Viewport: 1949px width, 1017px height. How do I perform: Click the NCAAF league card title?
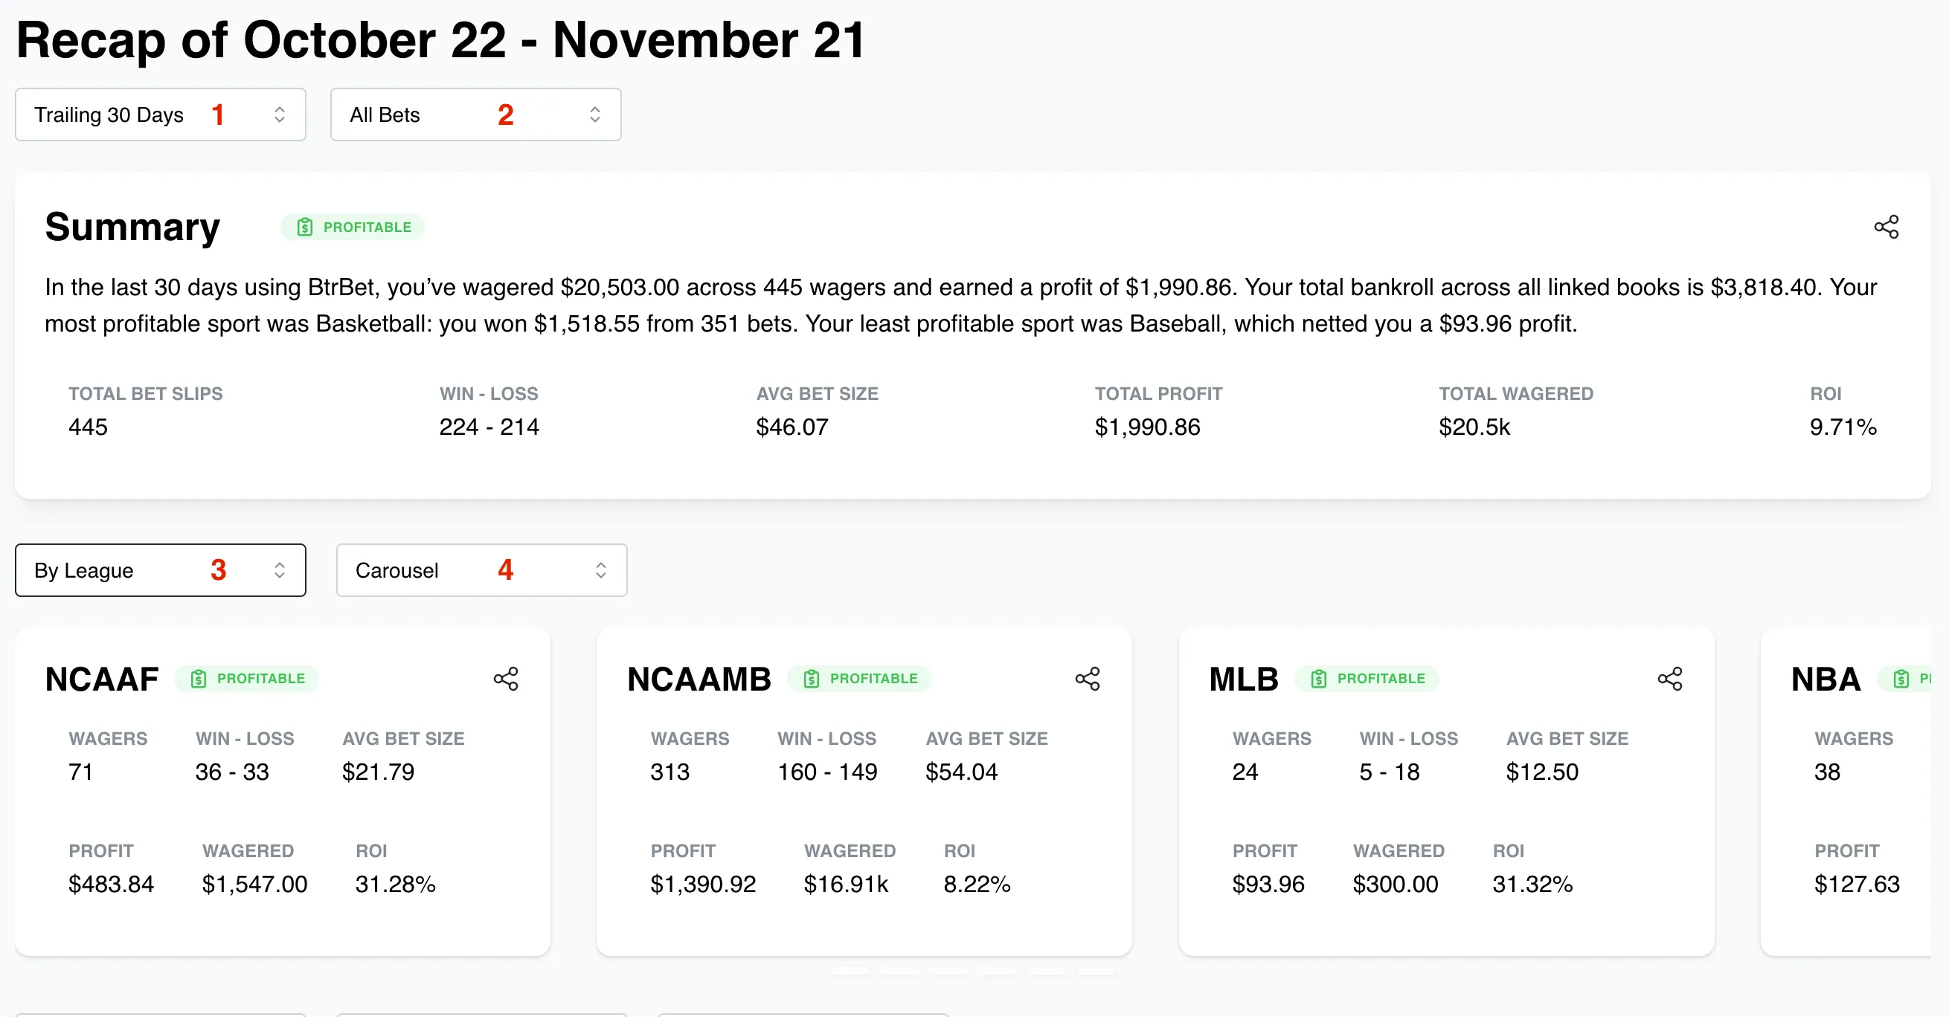click(102, 679)
